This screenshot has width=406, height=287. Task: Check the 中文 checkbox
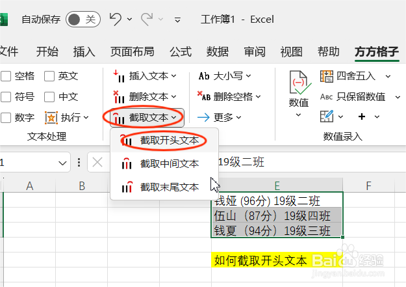(49, 97)
